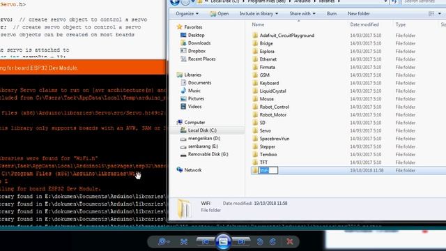This screenshot has height=251, width=446.
Task: Select the Bridge folder icon
Action: (x=255, y=43)
